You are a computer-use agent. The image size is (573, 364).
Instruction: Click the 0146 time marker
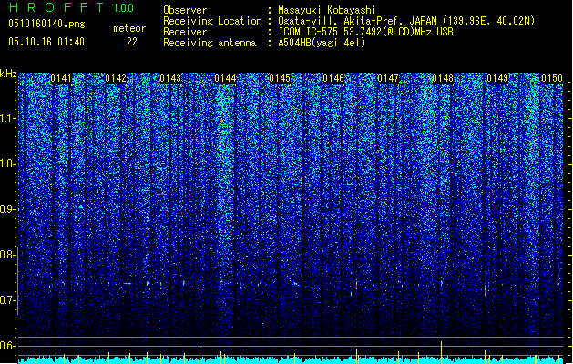(333, 78)
